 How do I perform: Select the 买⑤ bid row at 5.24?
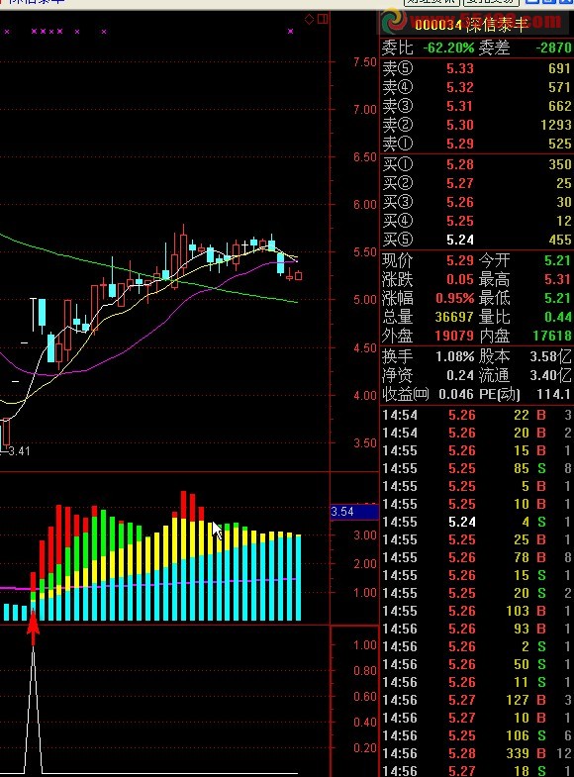click(477, 240)
